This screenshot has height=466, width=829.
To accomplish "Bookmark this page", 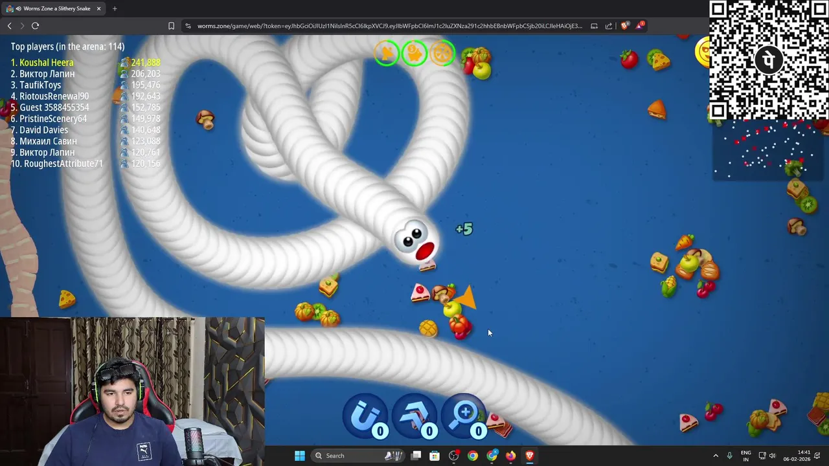I will click(171, 26).
